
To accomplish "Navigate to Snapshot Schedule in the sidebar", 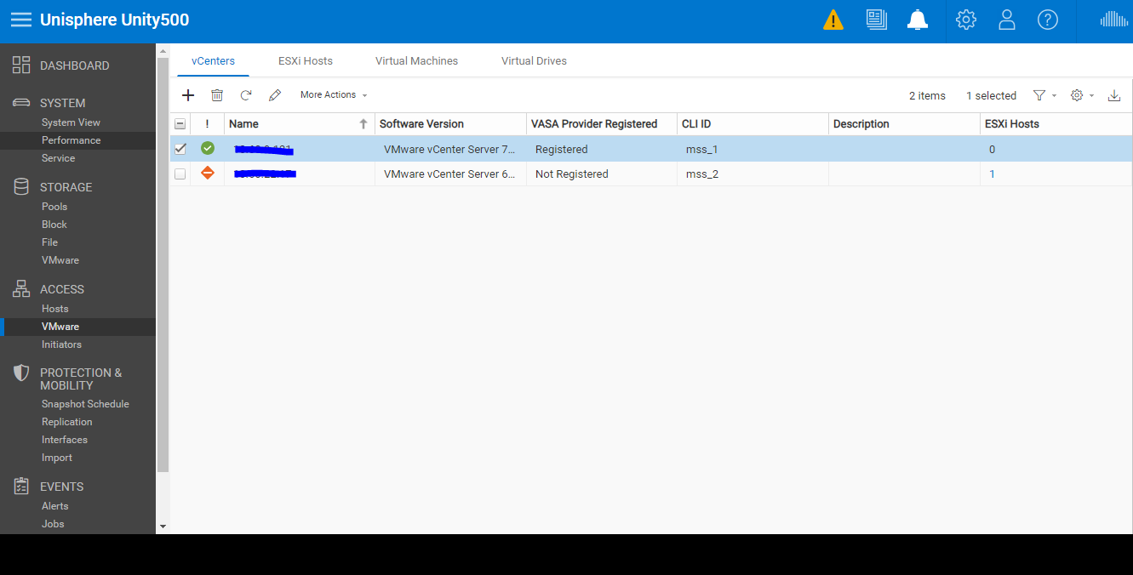I will point(86,403).
